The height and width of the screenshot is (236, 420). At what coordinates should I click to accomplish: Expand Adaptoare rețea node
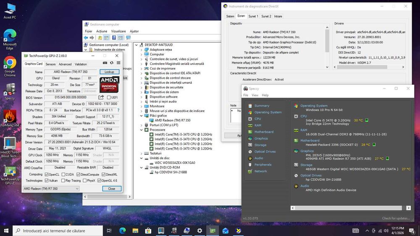tap(141, 50)
